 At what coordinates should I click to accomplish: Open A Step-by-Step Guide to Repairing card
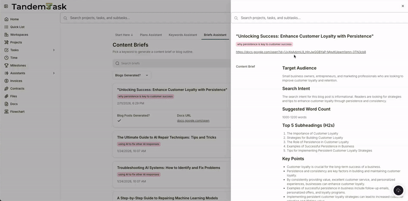pyautogui.click(x=167, y=198)
